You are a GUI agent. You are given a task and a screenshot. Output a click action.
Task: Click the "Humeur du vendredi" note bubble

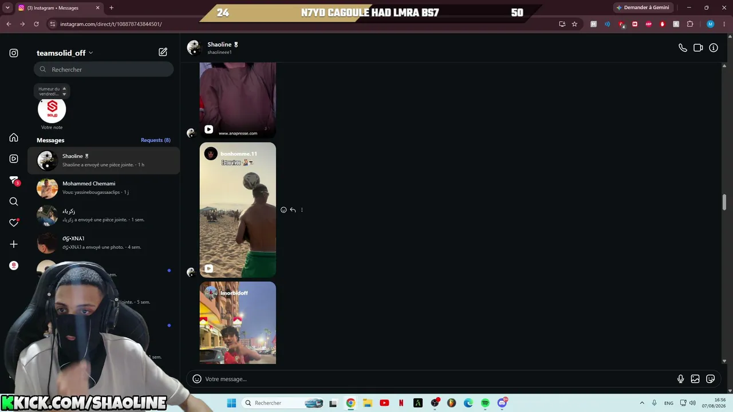coord(52,91)
